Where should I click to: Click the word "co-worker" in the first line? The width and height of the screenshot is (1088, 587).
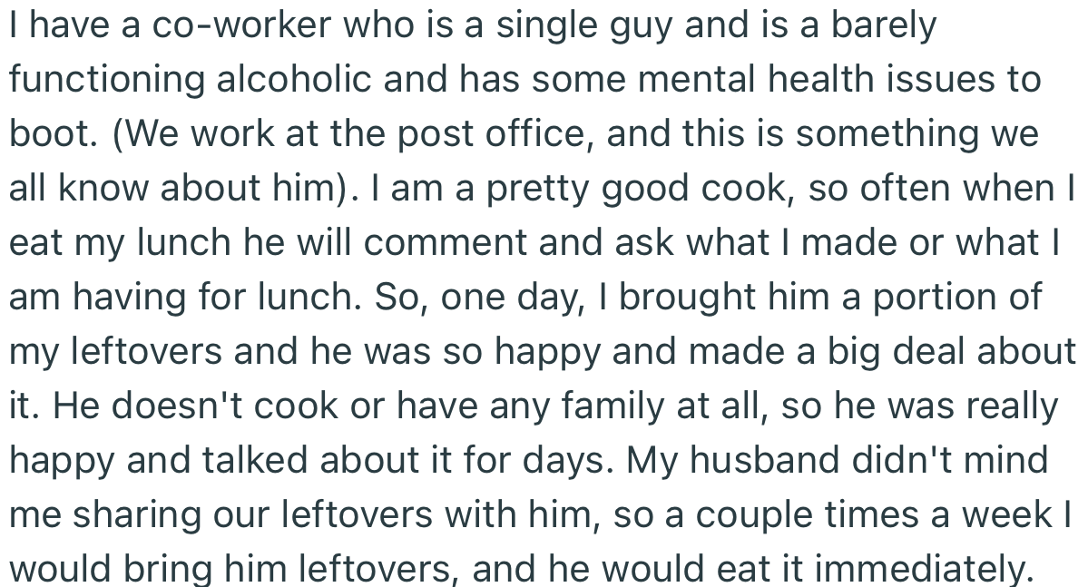click(213, 25)
